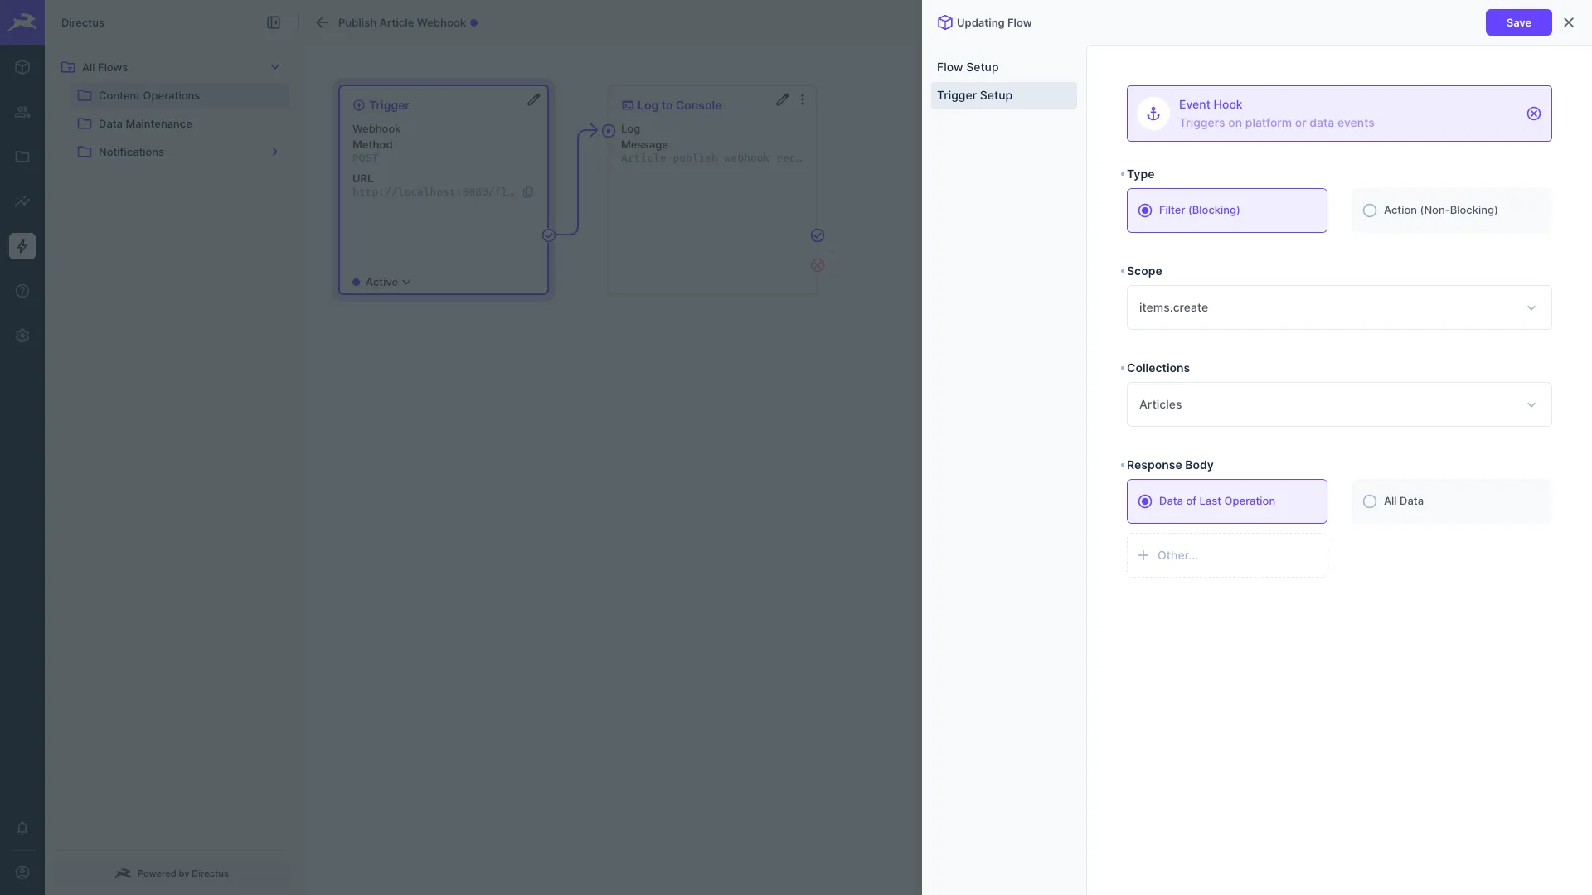The width and height of the screenshot is (1592, 895).
Task: Click the Event Hook anchor icon
Action: (x=1153, y=114)
